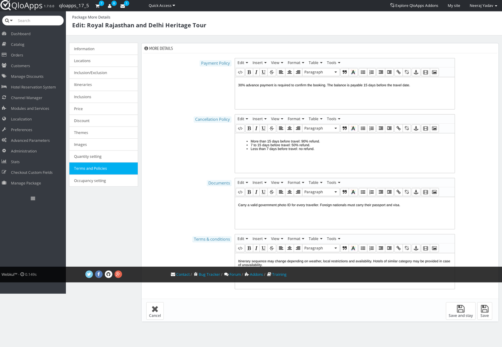
Task: Switch to the Itineraries tab
Action: [x=104, y=85]
